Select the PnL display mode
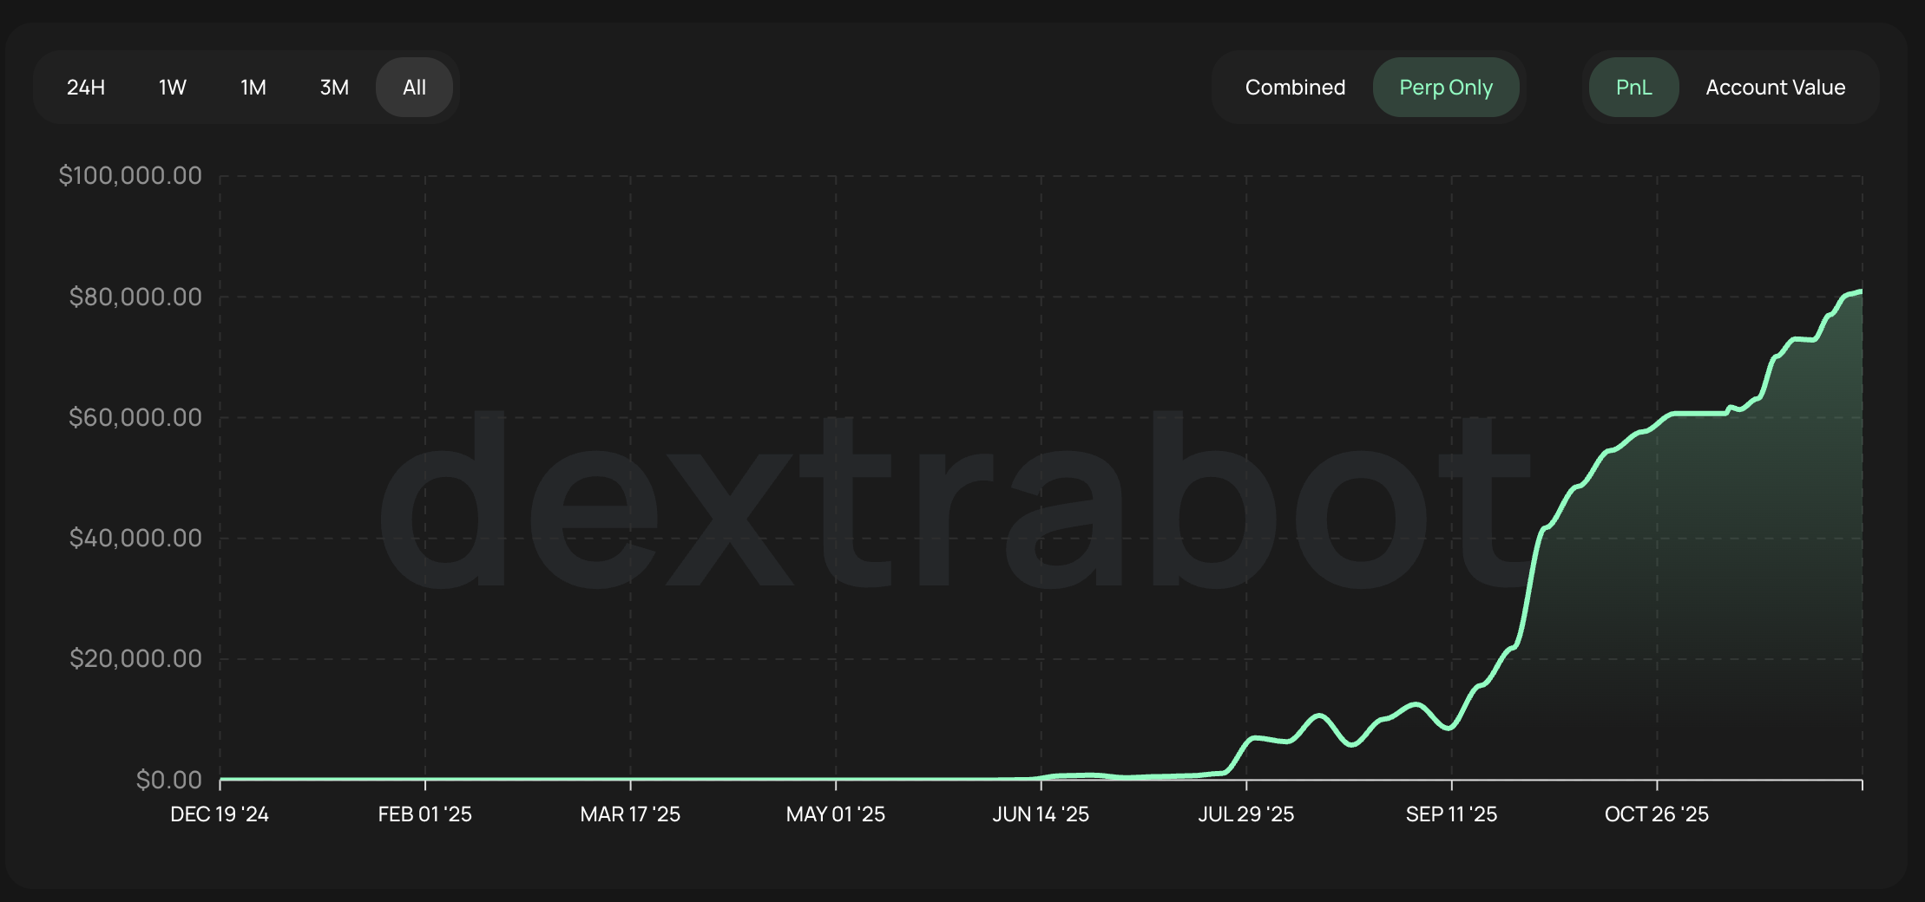The height and width of the screenshot is (902, 1925). coord(1634,87)
